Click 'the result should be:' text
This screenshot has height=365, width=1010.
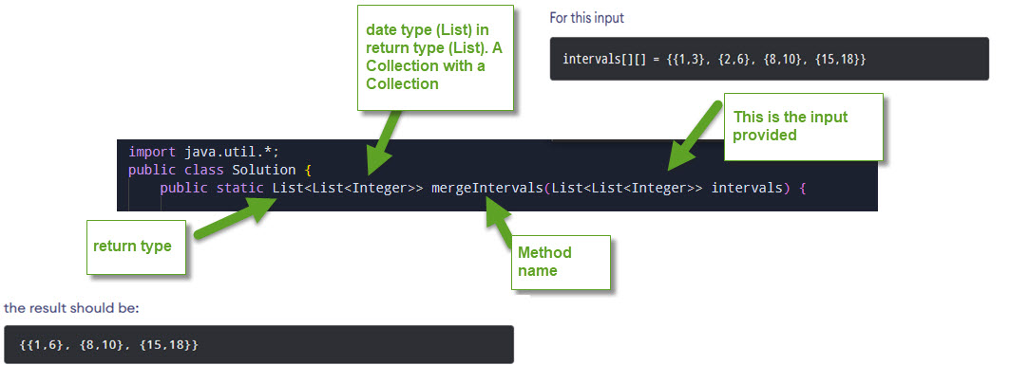tap(71, 308)
